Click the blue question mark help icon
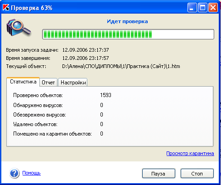This screenshot has width=221, height=185. point(14,173)
